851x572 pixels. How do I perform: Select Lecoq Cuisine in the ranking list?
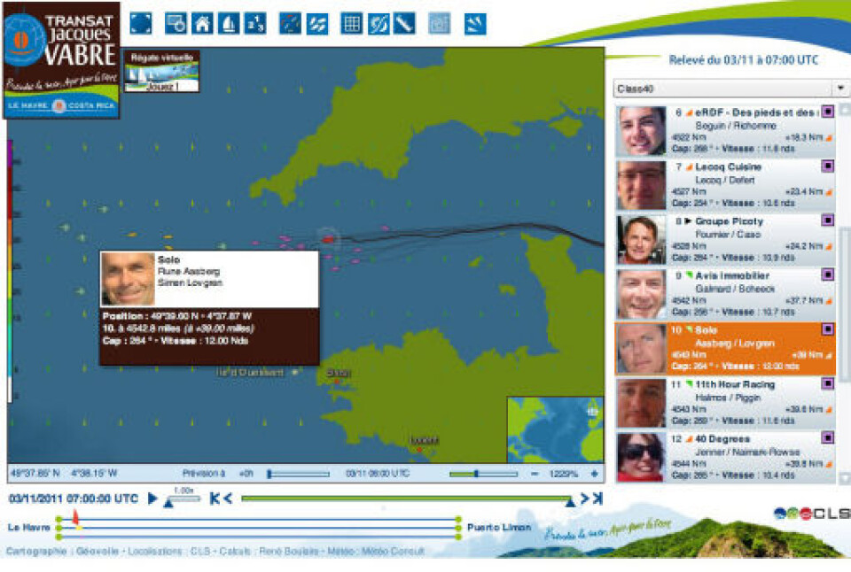click(x=725, y=185)
